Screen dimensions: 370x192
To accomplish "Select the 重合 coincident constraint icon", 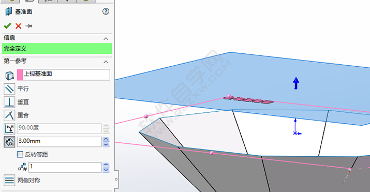I will click(x=9, y=115).
